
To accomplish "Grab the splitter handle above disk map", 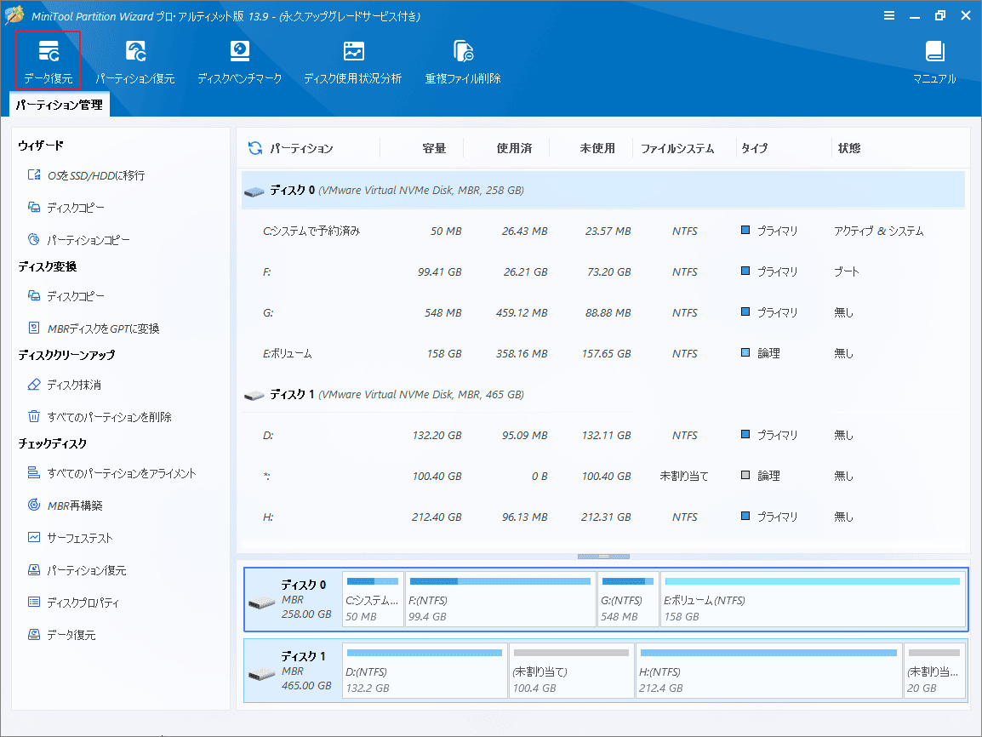I will [x=603, y=556].
